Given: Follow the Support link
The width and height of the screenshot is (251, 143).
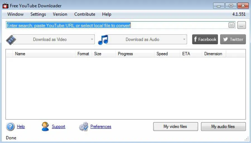Looking at the screenshot, I should coord(59,127).
